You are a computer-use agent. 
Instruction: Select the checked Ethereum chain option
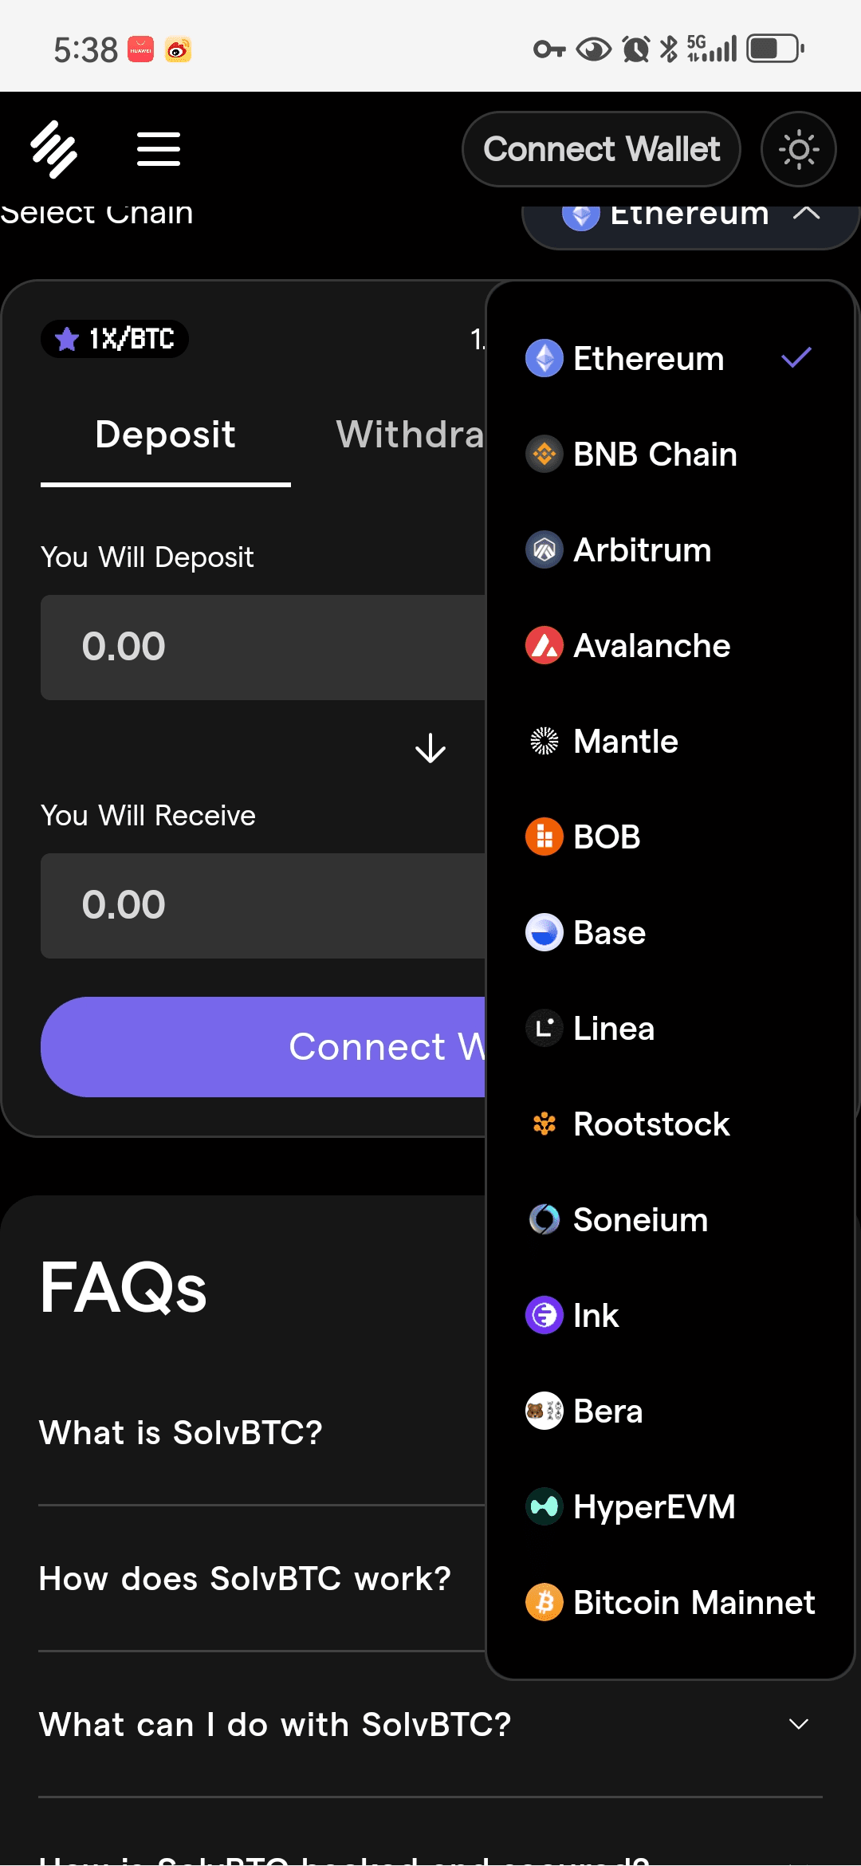(649, 359)
